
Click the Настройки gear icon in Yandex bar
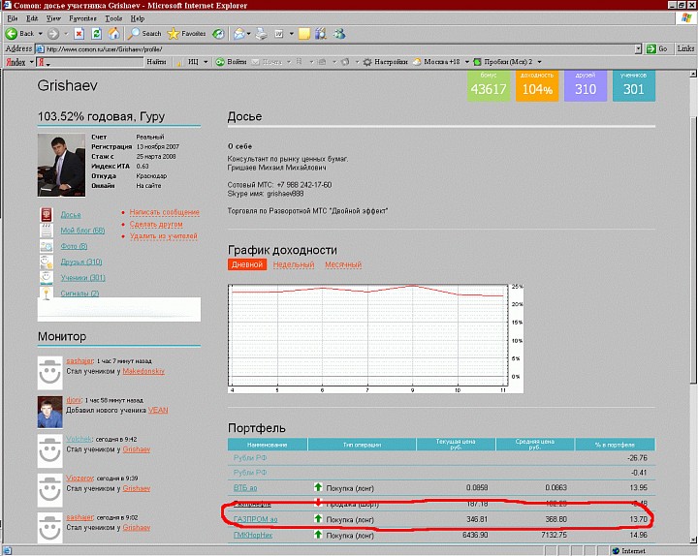coord(367,62)
